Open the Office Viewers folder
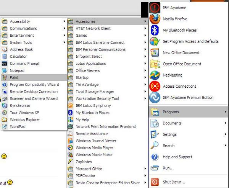Image resolution: width=229 pixels, height=188 pixels. click(108, 70)
